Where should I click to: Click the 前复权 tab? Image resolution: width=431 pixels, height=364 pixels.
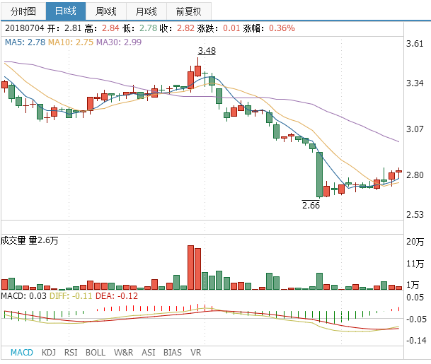pos(189,11)
